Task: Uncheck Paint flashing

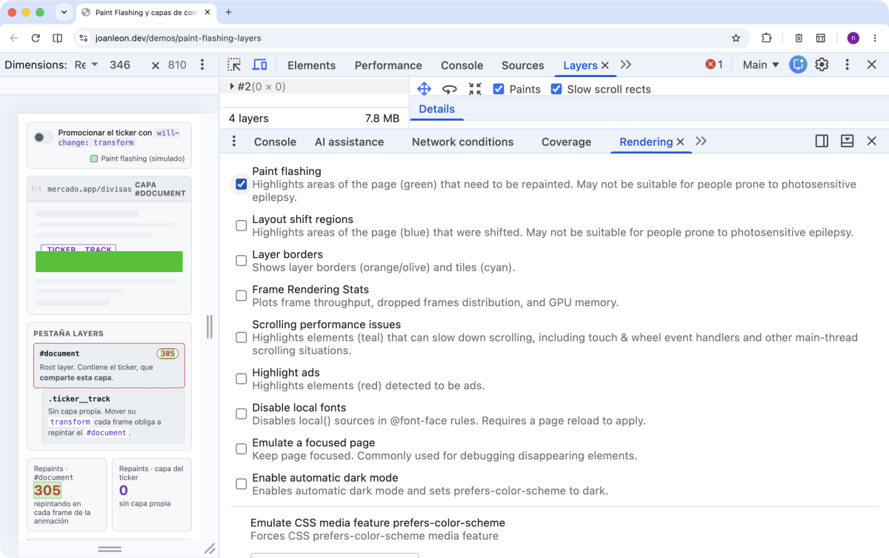Action: 242,184
